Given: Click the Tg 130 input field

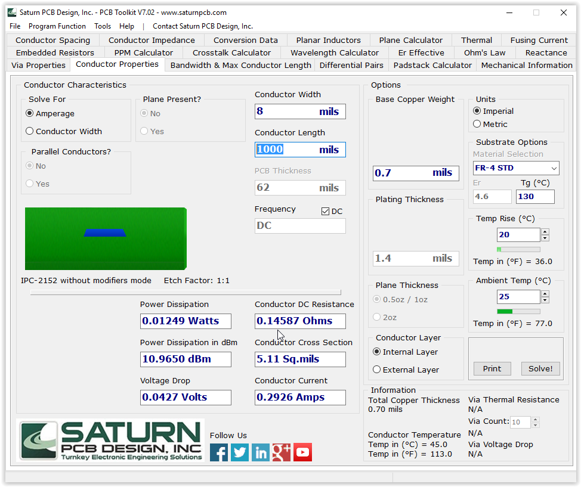Looking at the screenshot, I should coord(535,197).
